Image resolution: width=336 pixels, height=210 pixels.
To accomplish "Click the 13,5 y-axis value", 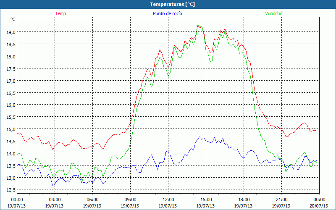I will [x=11, y=166].
